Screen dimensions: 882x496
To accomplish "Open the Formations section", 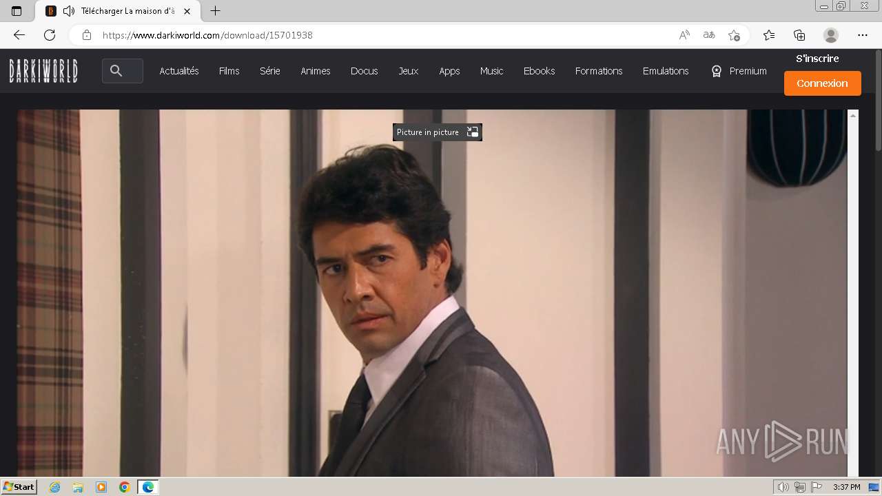I will [599, 71].
